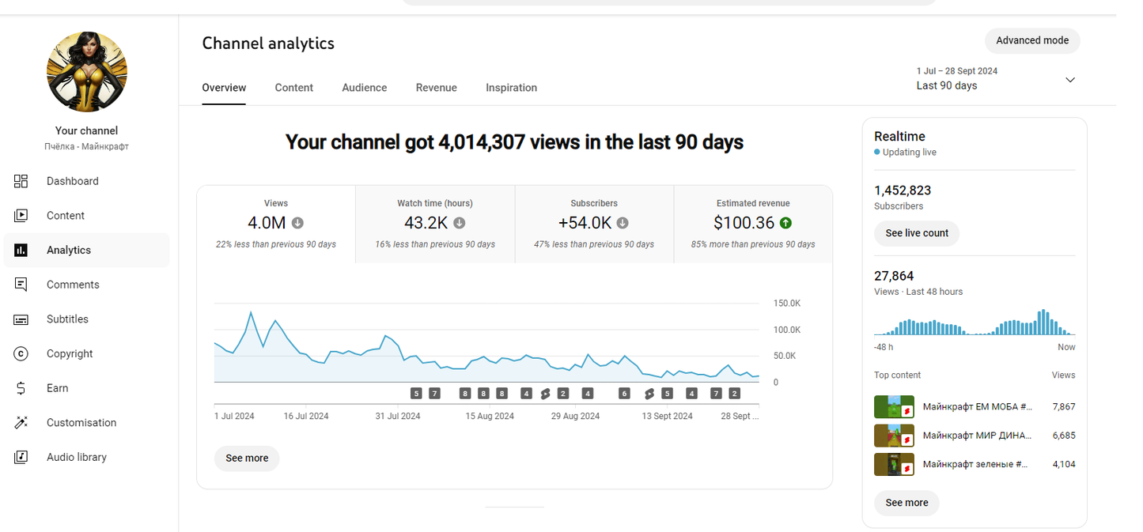
Task: Switch to the Audience tab
Action: [x=364, y=88]
